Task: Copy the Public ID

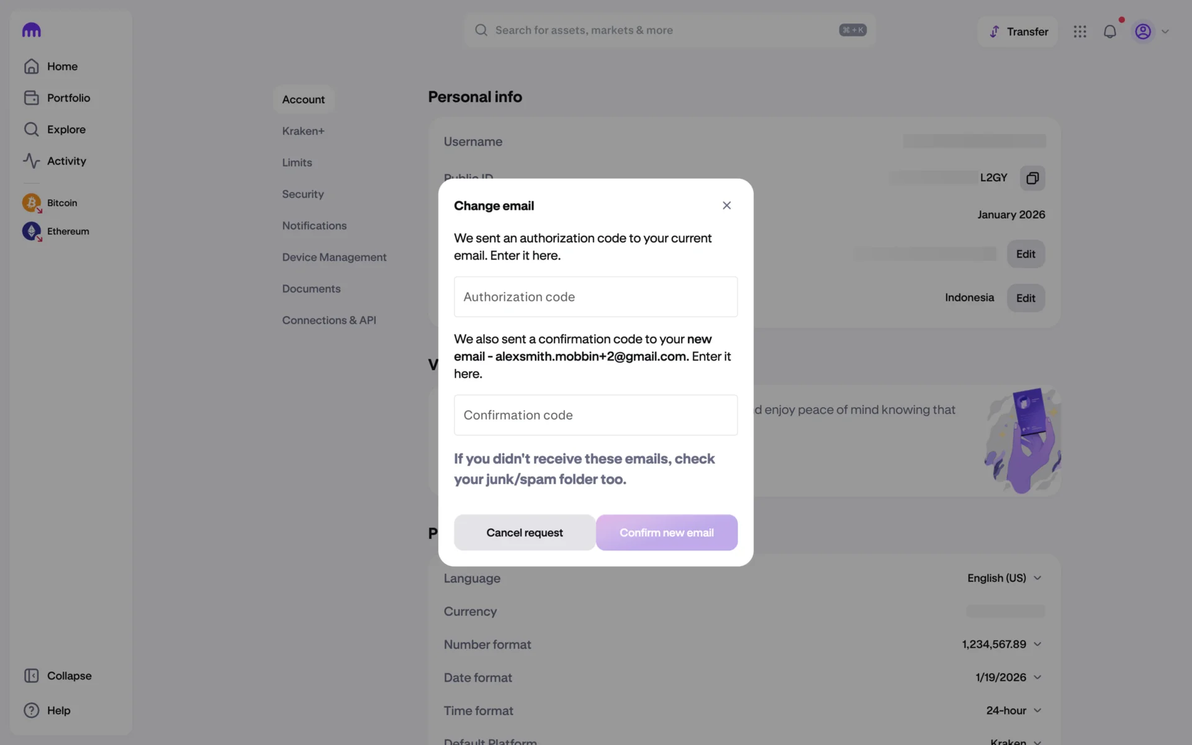Action: (x=1032, y=178)
